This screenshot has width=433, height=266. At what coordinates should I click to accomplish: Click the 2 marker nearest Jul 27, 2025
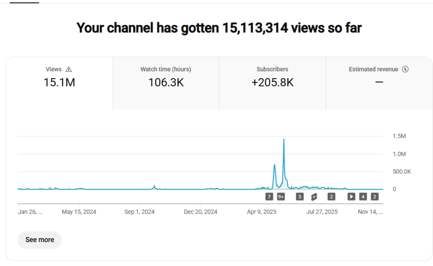[x=331, y=197]
